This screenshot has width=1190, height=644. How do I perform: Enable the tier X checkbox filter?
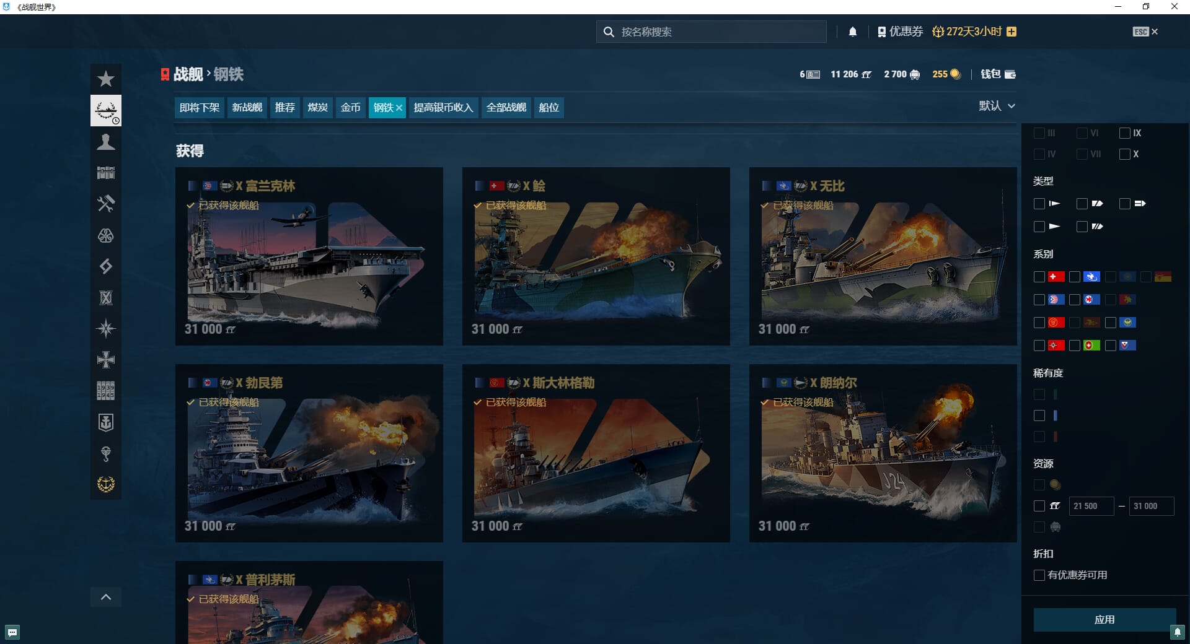1125,154
